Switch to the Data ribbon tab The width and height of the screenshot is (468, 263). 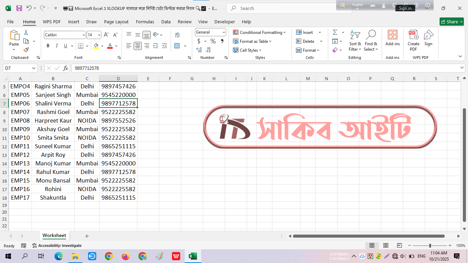[166, 22]
